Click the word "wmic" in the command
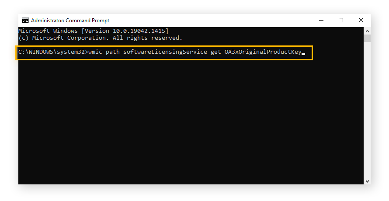Viewport: 389px width, 201px height. point(95,53)
